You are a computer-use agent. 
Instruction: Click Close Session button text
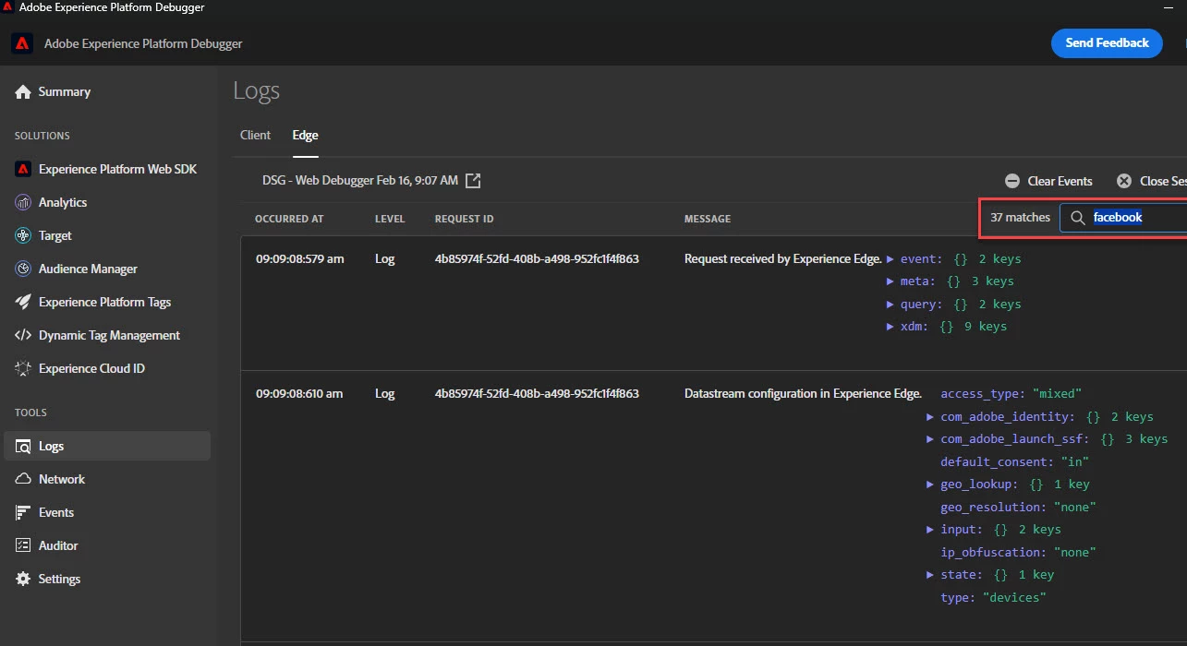coord(1163,182)
